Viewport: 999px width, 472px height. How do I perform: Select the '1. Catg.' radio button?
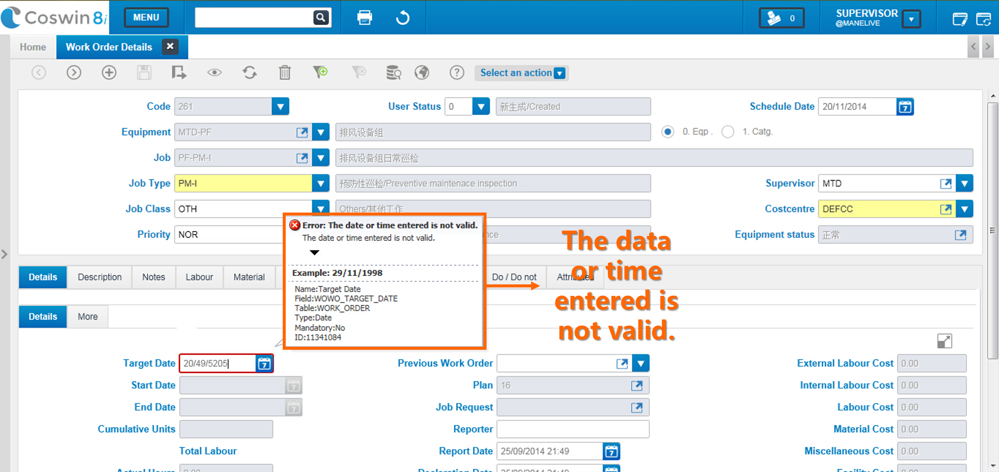(x=728, y=132)
